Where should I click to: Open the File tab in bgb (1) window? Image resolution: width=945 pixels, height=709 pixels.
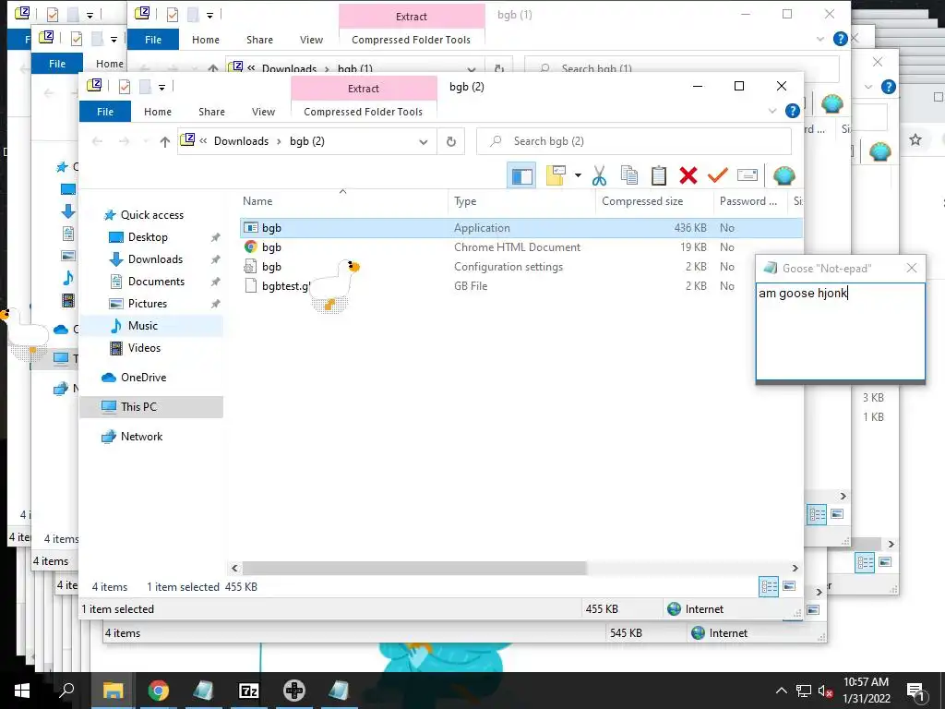[153, 40]
